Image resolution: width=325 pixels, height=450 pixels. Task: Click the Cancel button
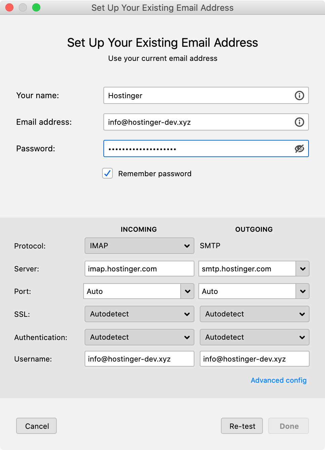click(36, 426)
